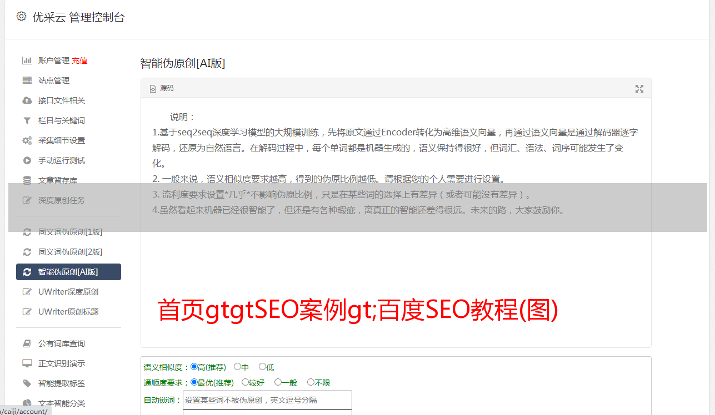Viewport: 715px width, 415px height.
Task: Click the 源码 code file icon
Action: coord(153,89)
